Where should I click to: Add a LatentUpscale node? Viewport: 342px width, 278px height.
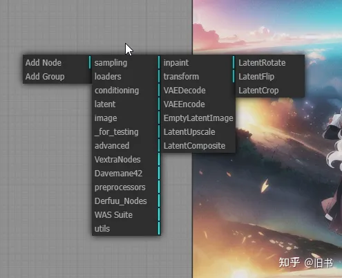198,131
